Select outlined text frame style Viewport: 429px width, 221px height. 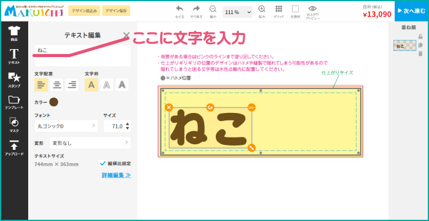click(107, 85)
